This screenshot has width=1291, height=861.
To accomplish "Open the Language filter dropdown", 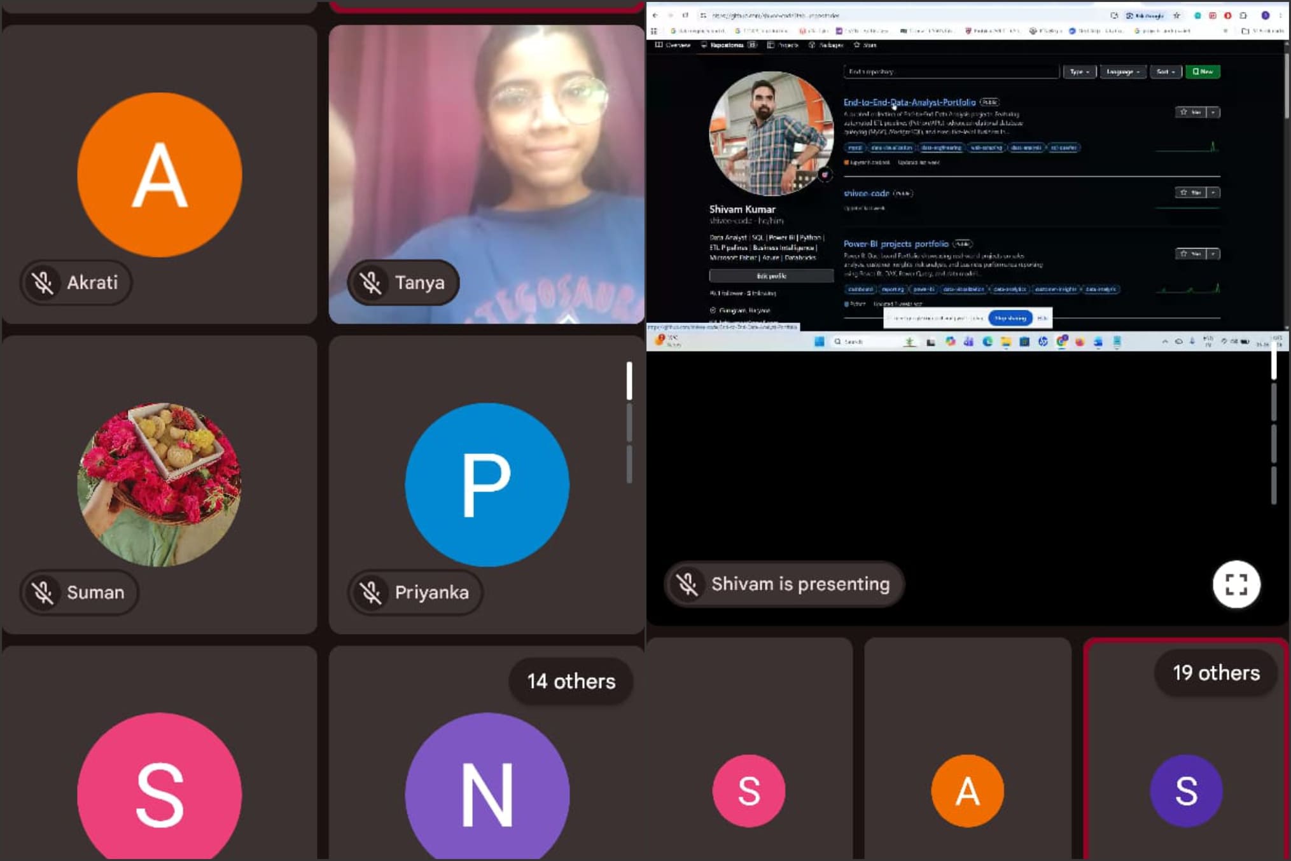I will click(x=1122, y=72).
